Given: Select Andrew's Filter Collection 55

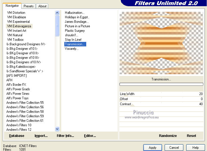Looking at the screenshot, I should click(x=25, y=102).
